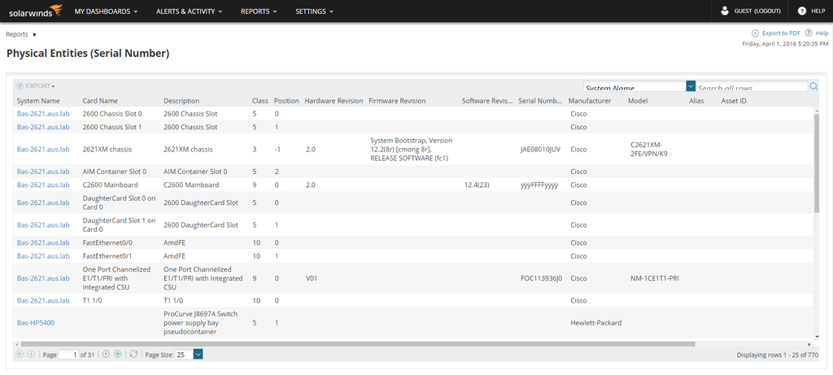Sort by the Serial Number column header
Viewport: 833px width, 375px height.
pyautogui.click(x=540, y=101)
